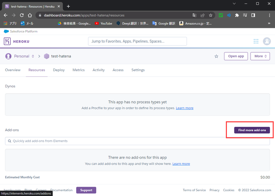The image size is (275, 196).
Task: Open the Cookies footer link
Action: point(229,190)
